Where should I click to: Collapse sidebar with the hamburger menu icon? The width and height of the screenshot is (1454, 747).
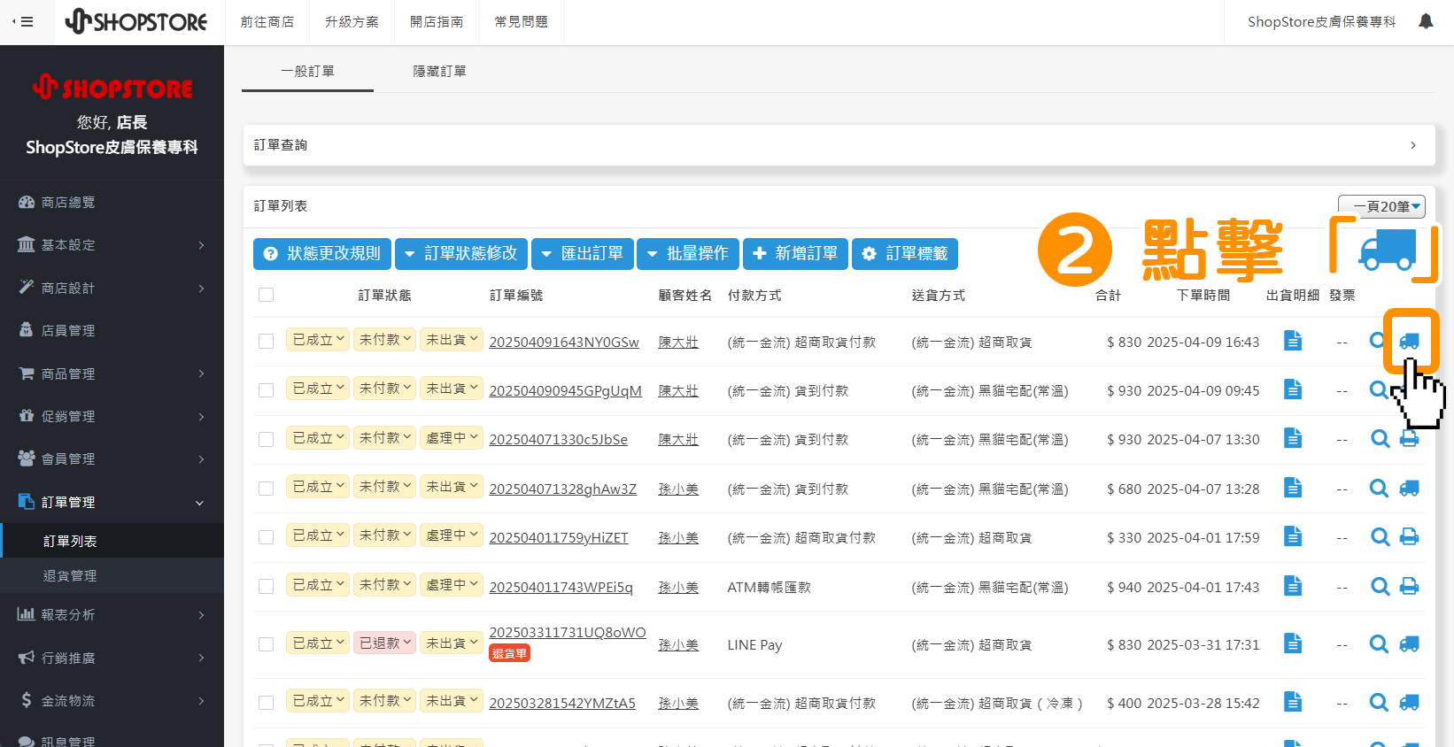point(23,22)
